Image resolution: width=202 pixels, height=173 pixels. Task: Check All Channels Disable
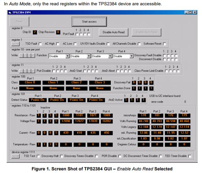pos(139,44)
